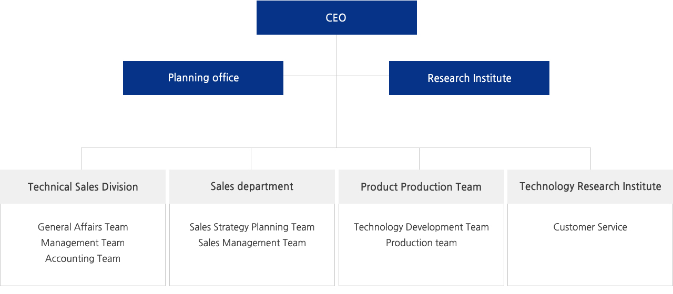Select the Accounting Team entry

coord(83,258)
